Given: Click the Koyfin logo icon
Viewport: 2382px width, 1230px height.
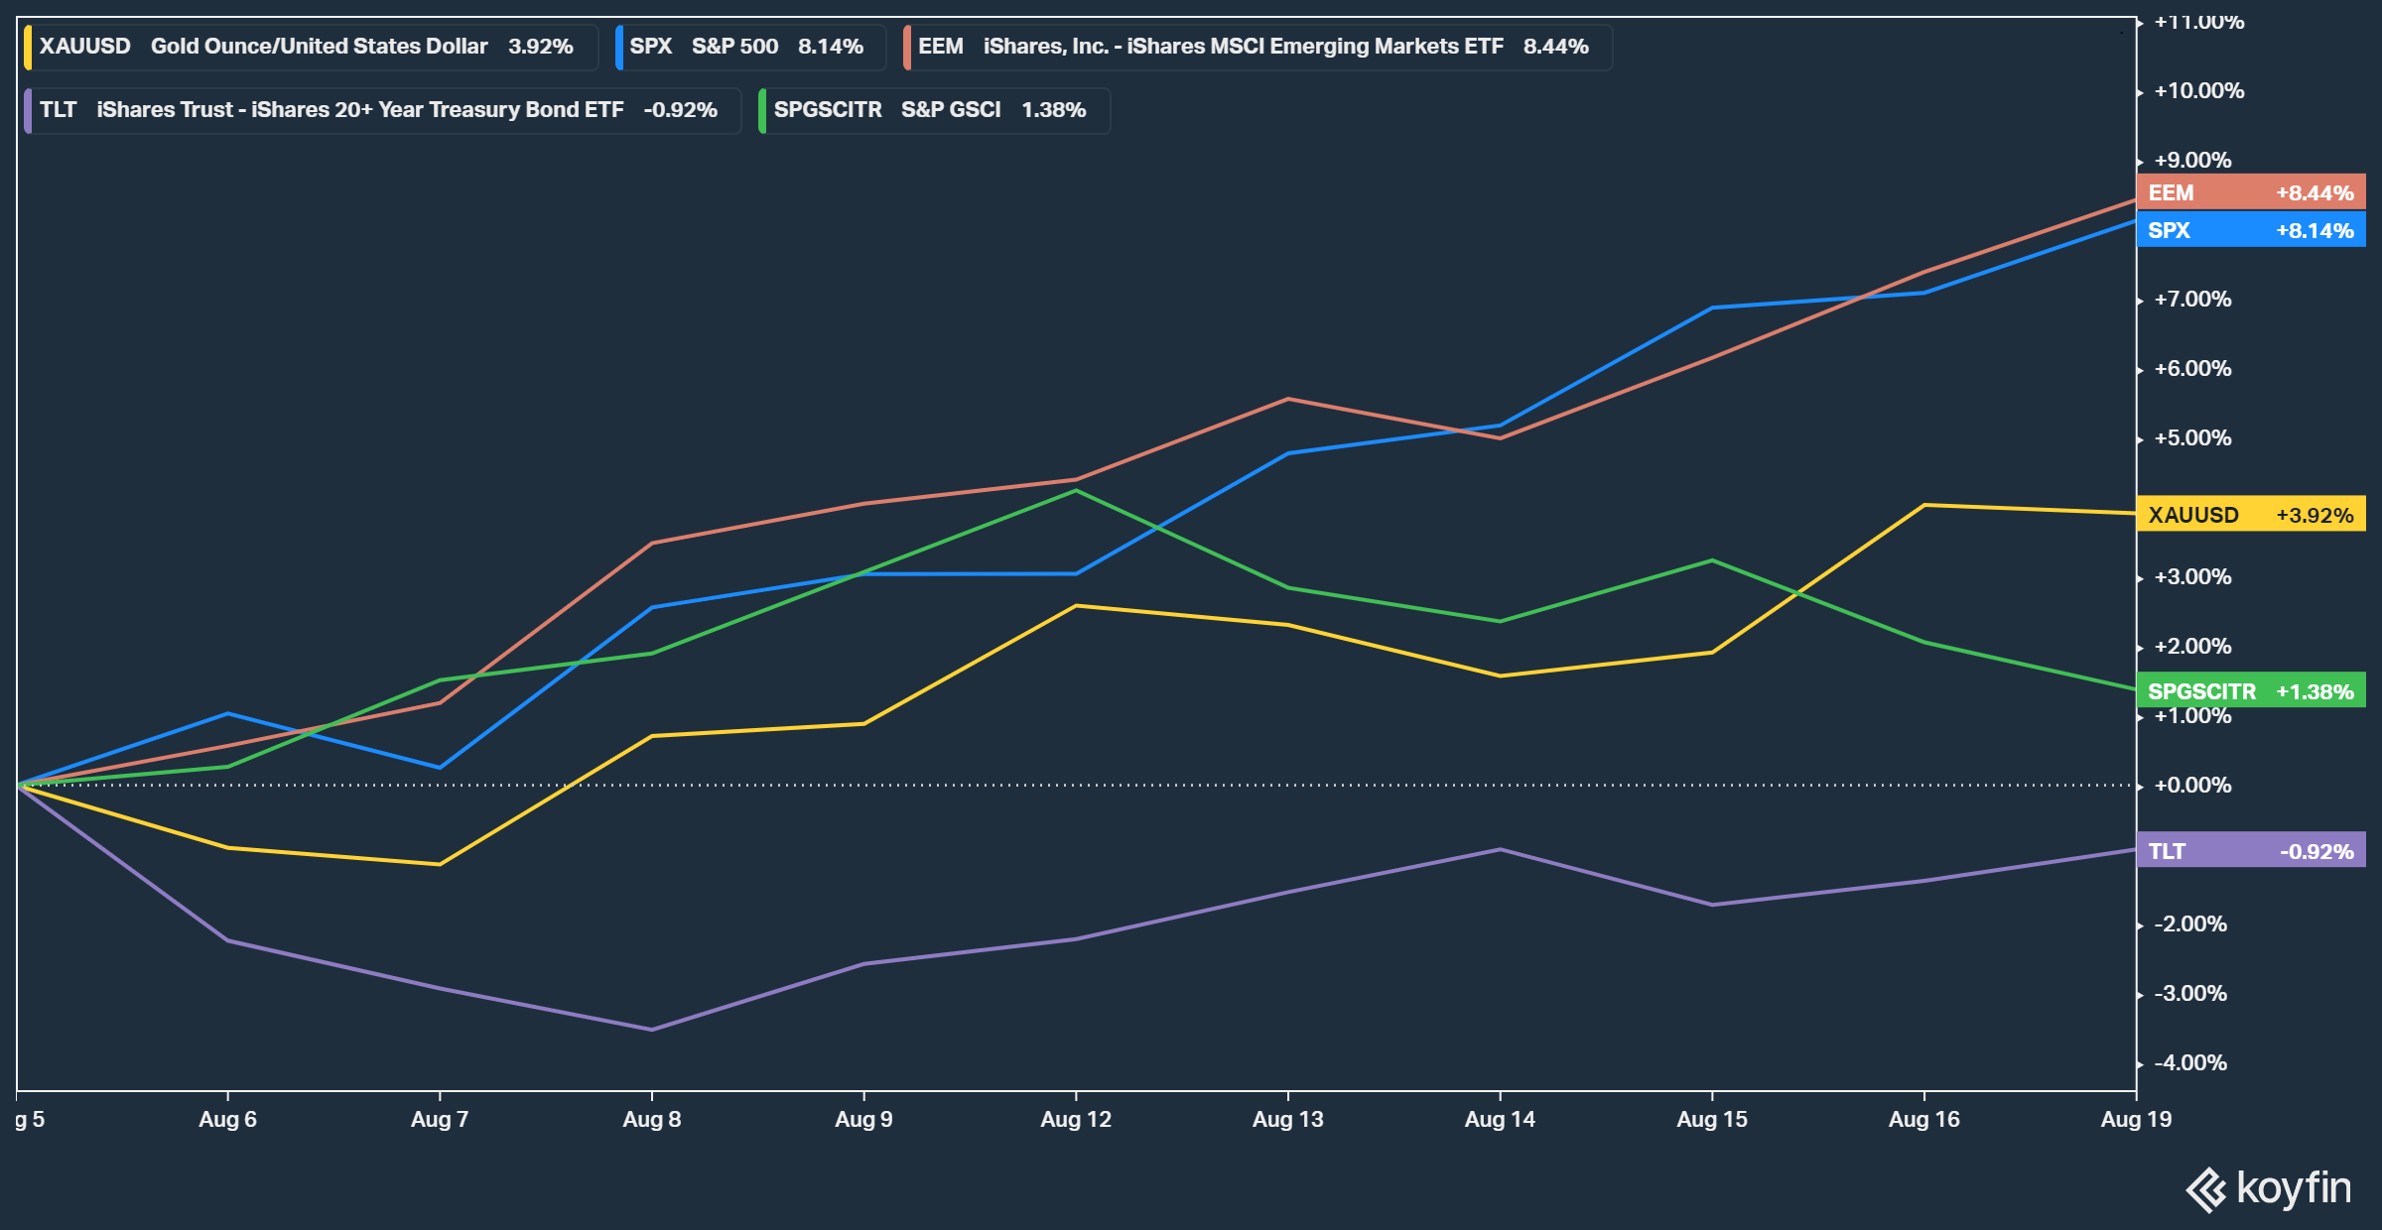Looking at the screenshot, I should [x=2205, y=1189].
